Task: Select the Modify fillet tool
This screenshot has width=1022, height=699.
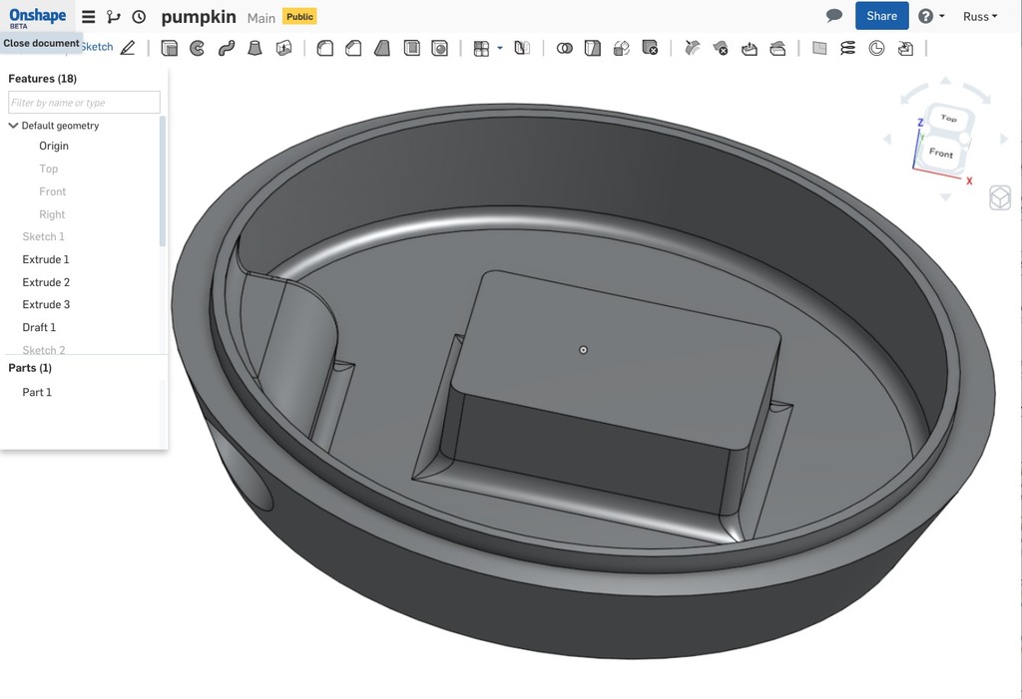Action: [x=693, y=48]
